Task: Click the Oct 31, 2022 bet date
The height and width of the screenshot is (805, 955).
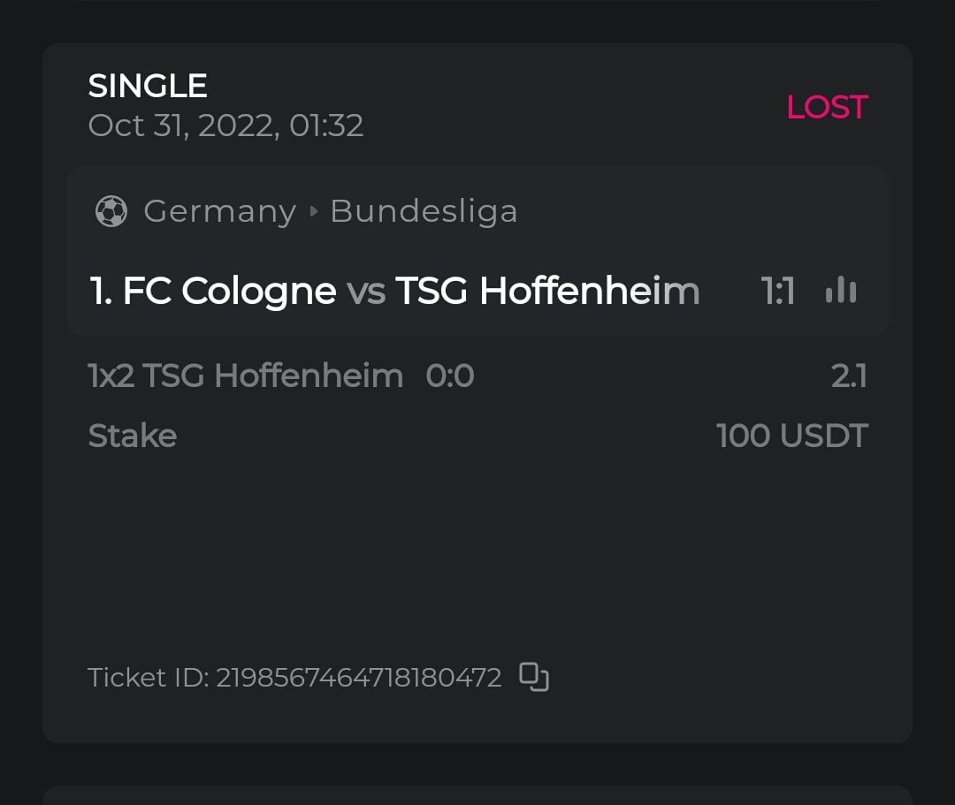Action: 225,125
